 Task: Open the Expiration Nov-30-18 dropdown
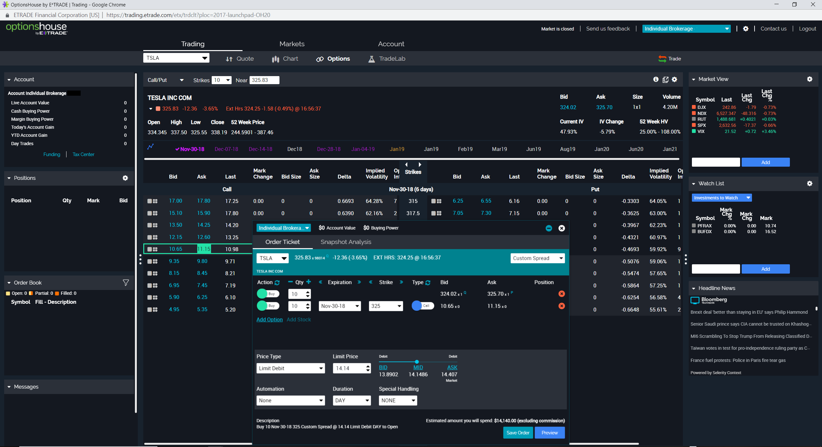coord(339,306)
